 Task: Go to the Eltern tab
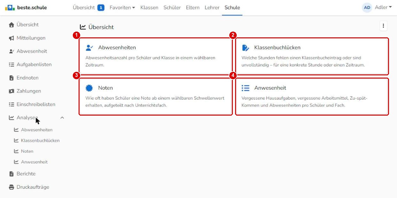(x=193, y=7)
